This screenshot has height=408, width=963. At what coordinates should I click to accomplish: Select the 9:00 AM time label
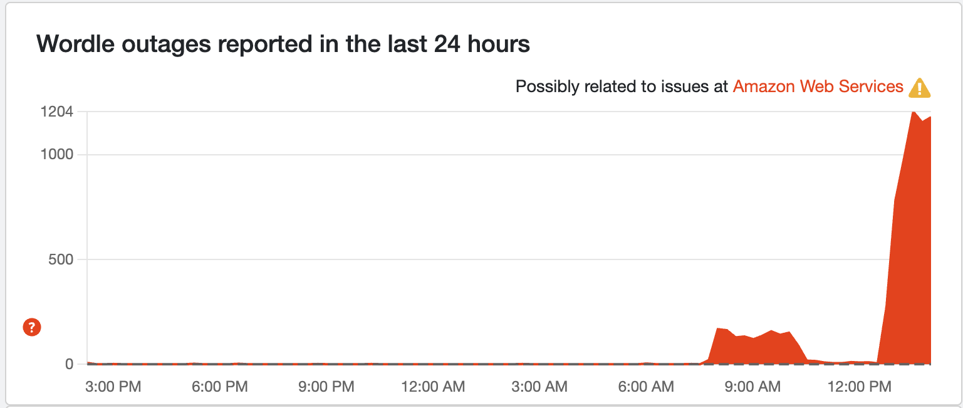(x=752, y=387)
